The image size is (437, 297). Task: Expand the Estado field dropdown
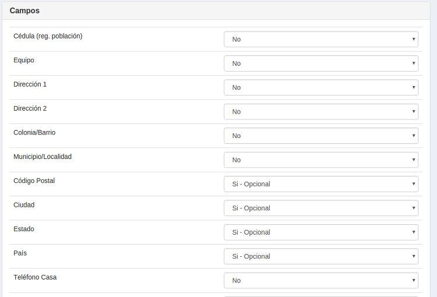(x=321, y=232)
